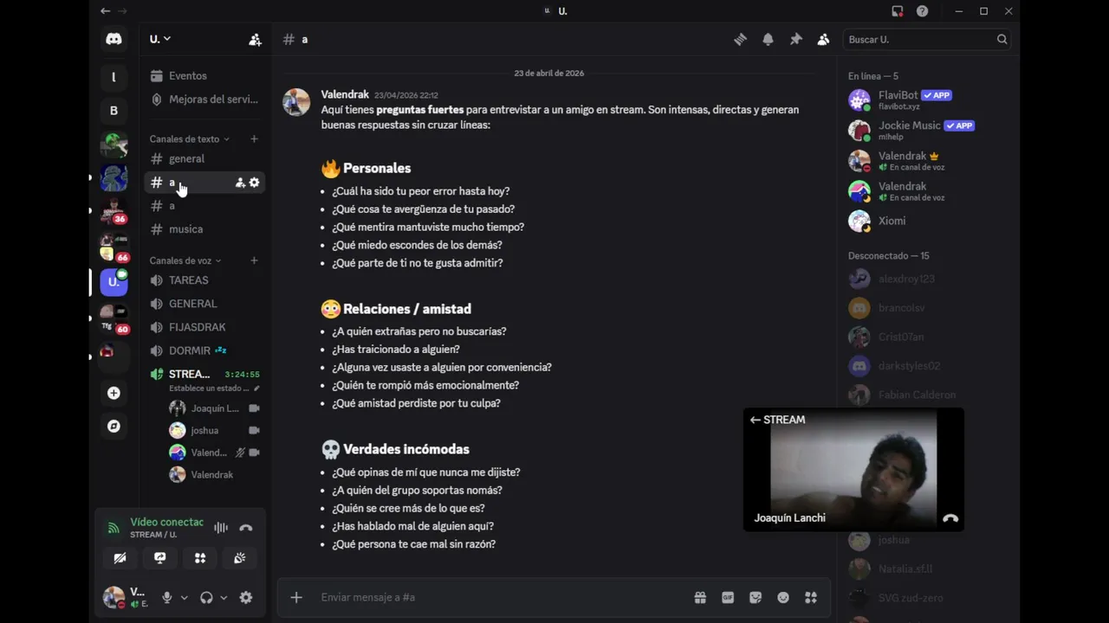This screenshot has height=623, width=1109.
Task: Select the U. server icon
Action: coord(113,281)
